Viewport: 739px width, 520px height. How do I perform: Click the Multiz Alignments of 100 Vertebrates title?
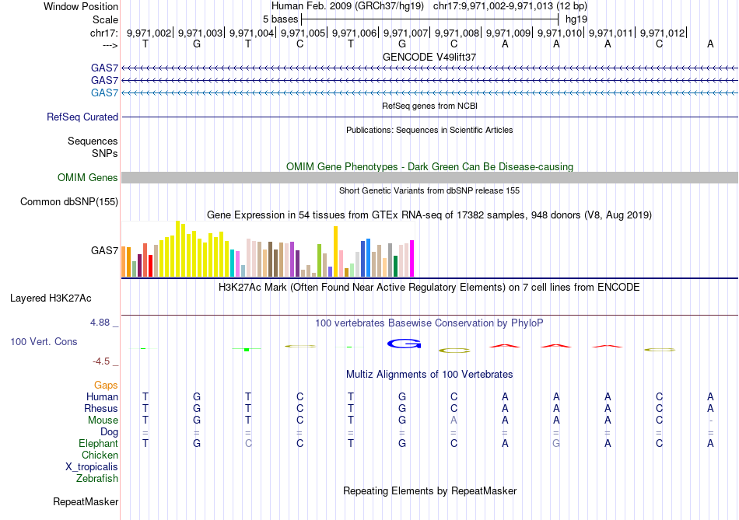point(429,375)
